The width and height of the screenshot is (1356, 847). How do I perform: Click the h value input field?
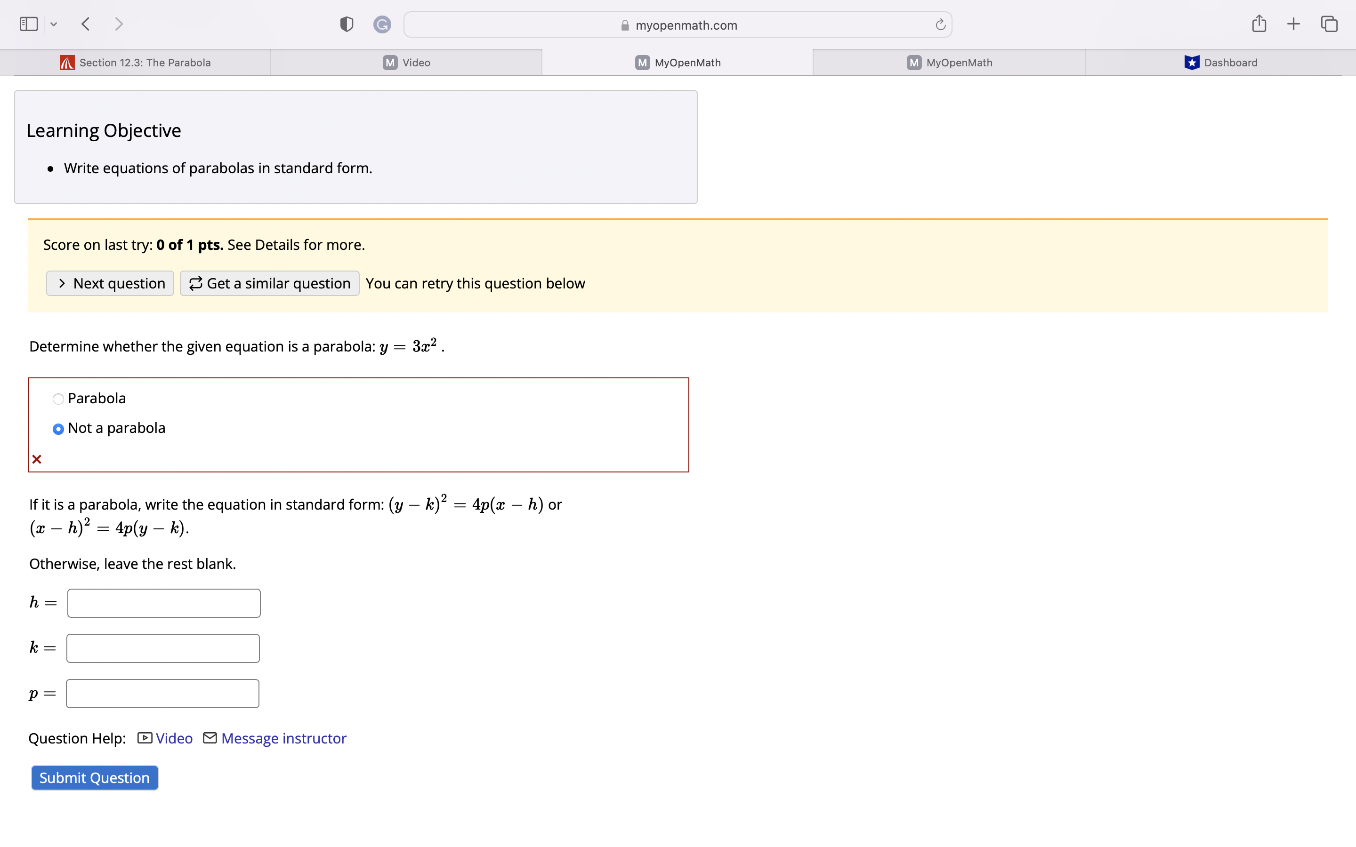click(x=164, y=603)
